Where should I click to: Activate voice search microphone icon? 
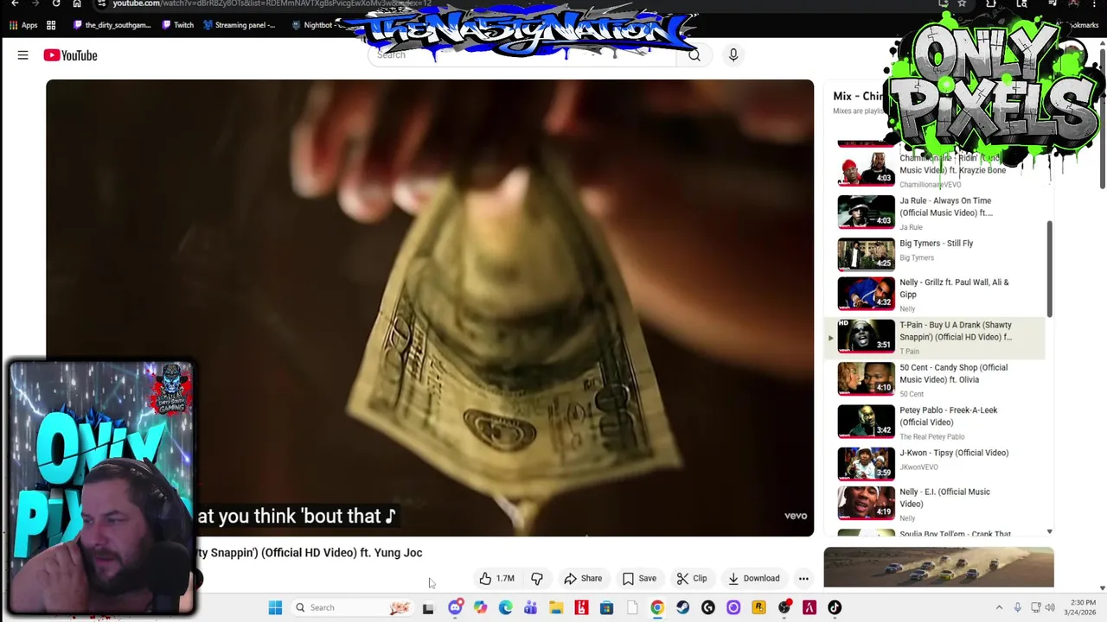733,55
